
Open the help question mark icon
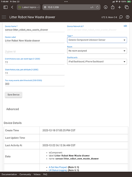point(127,17)
